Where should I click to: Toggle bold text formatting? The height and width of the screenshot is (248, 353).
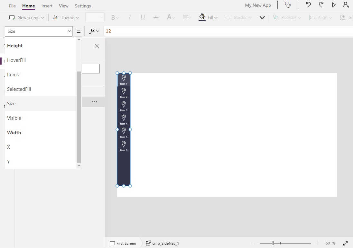[x=113, y=17]
